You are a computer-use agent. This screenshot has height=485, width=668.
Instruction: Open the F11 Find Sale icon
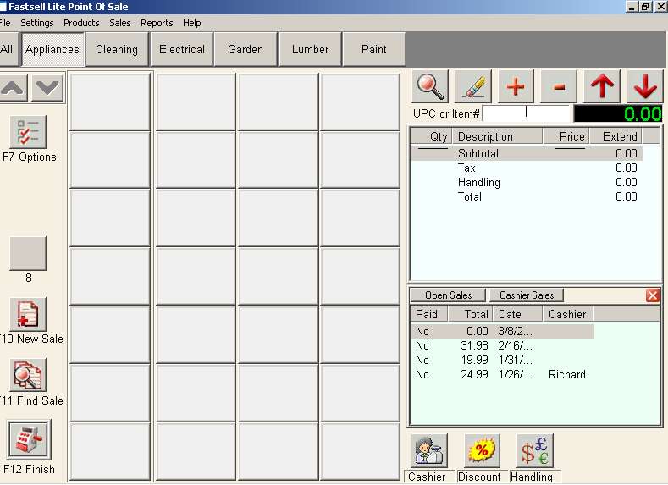click(x=28, y=376)
